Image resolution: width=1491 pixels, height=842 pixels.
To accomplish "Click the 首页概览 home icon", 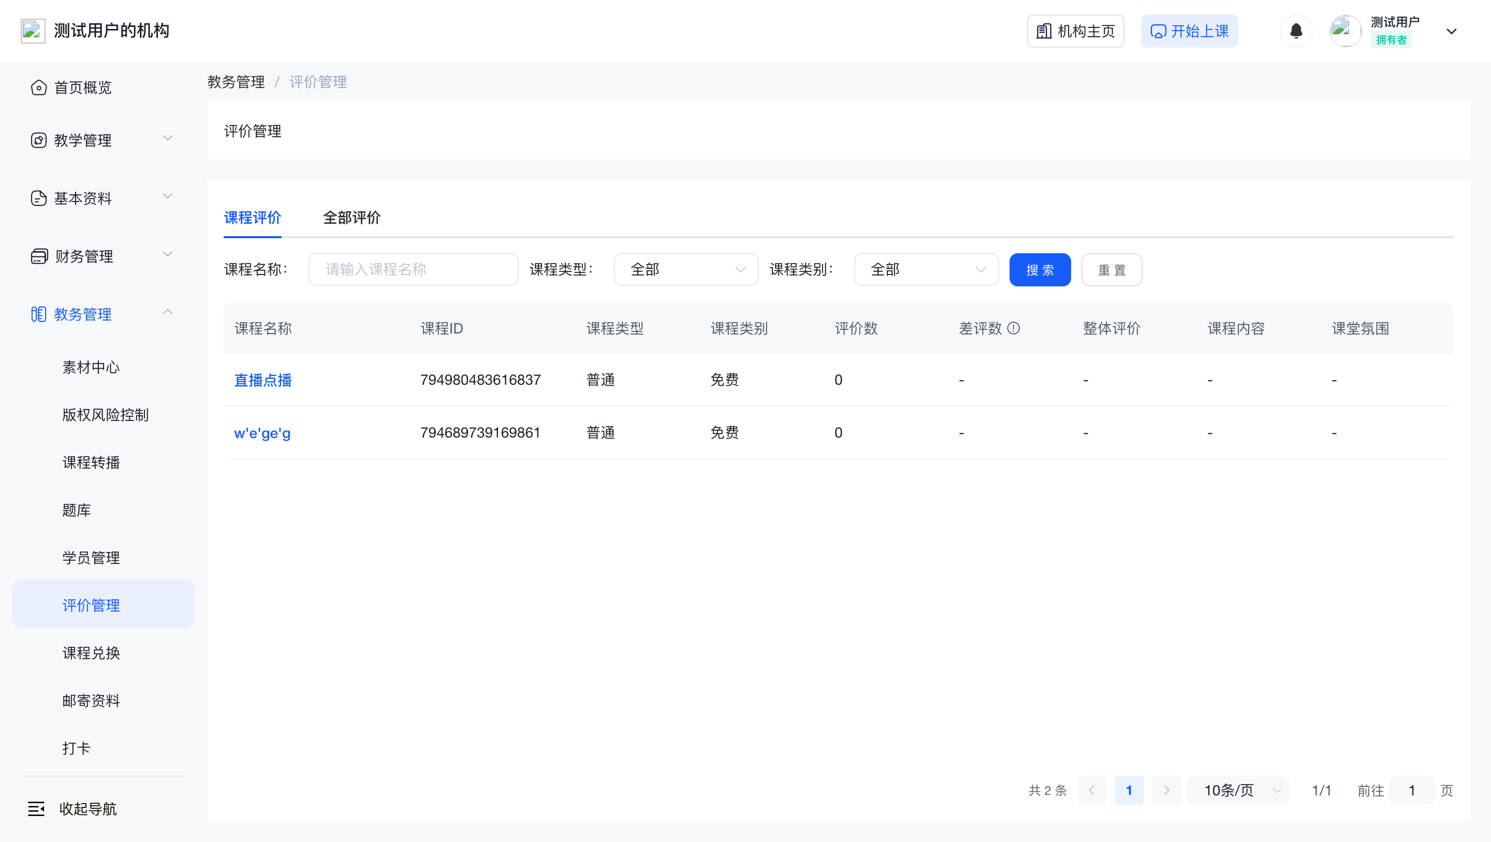I will coord(39,88).
